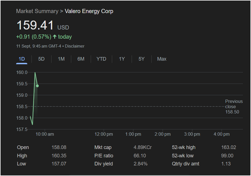Switch to the 1Y chart view

pyautogui.click(x=122, y=59)
